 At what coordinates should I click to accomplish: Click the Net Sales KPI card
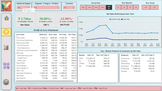tap(25, 19)
